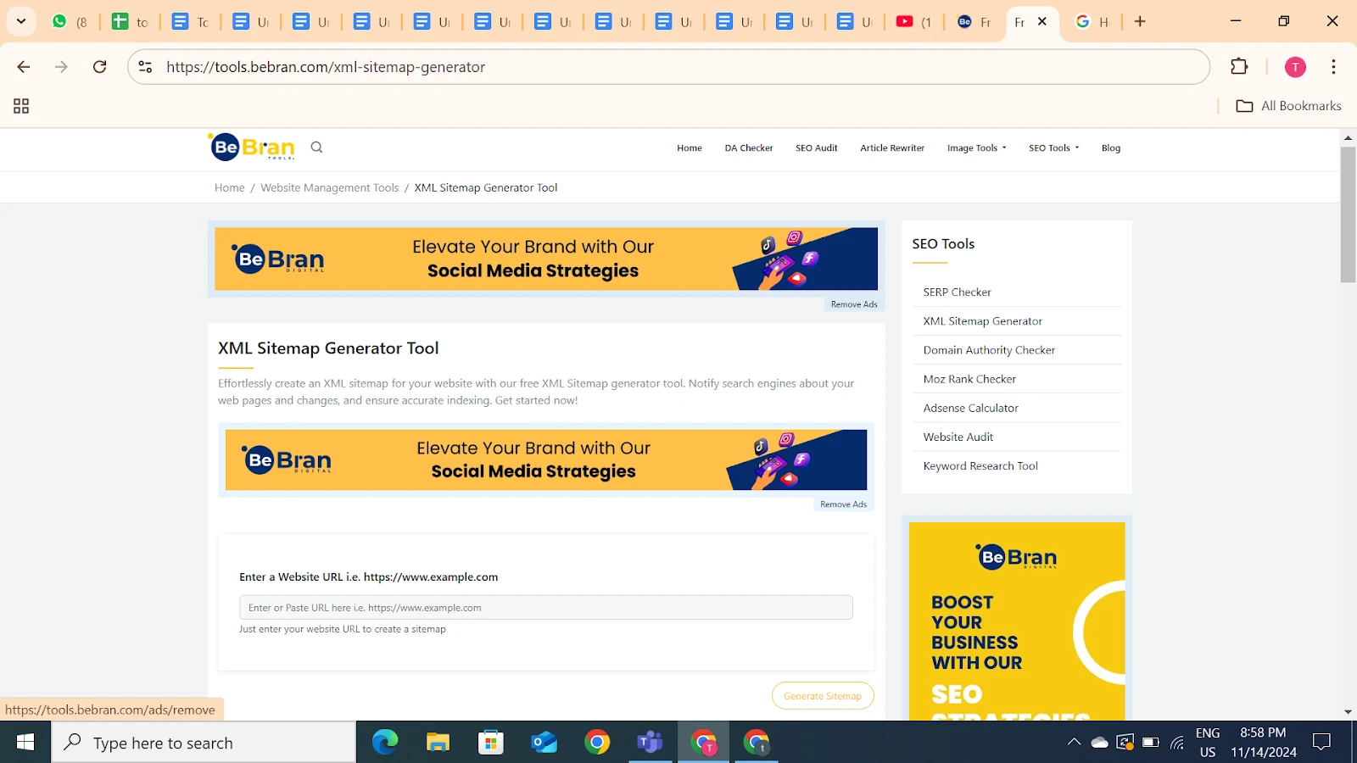Open Microsoft Store from the taskbar
The height and width of the screenshot is (763, 1357).
(491, 743)
